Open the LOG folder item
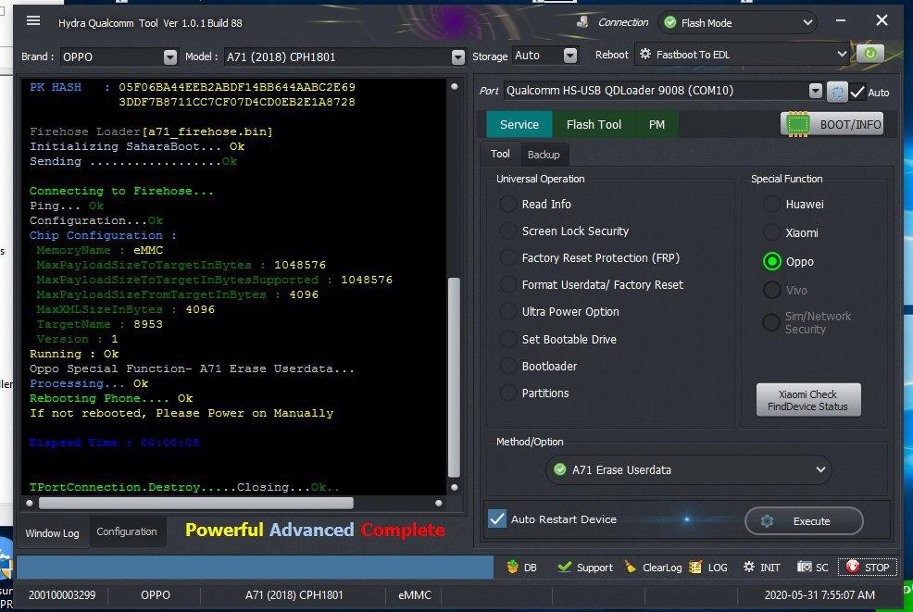The image size is (913, 612). (x=708, y=567)
